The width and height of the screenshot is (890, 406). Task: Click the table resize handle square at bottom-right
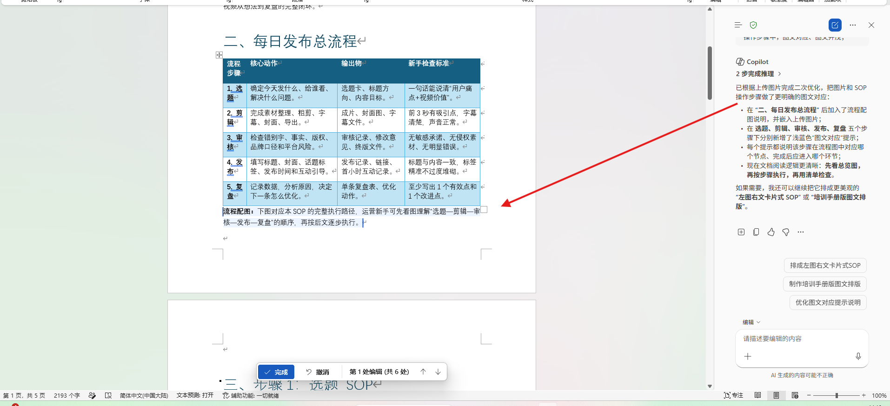484,209
